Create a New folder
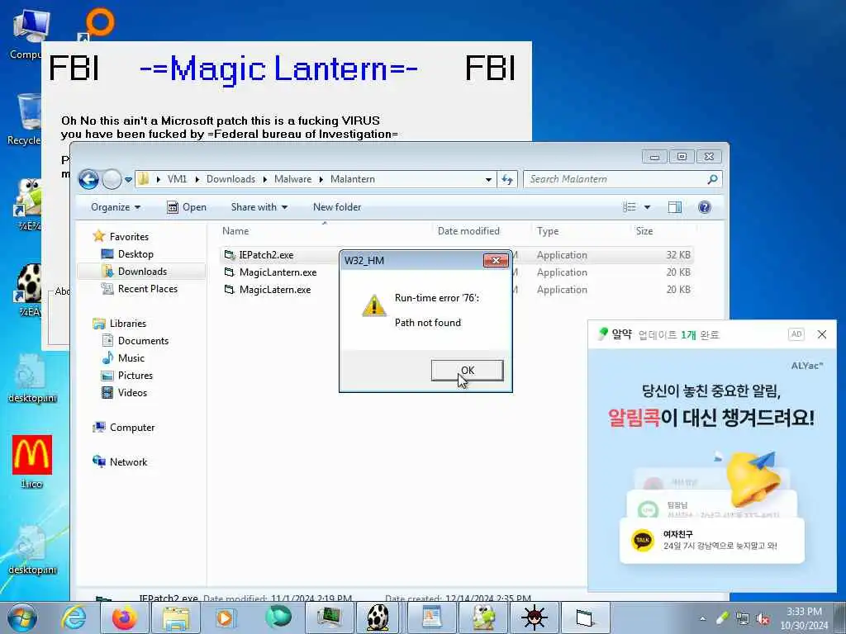The image size is (846, 634). tap(337, 207)
